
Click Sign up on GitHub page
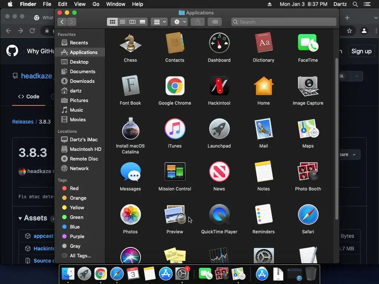[361, 51]
